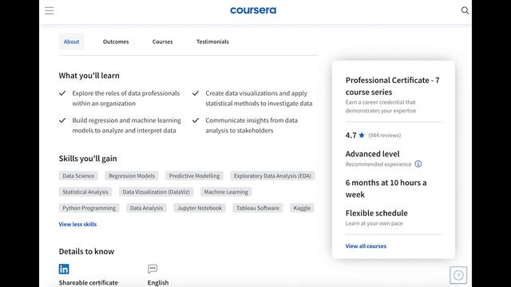Switch to the Outcomes tab

[116, 41]
